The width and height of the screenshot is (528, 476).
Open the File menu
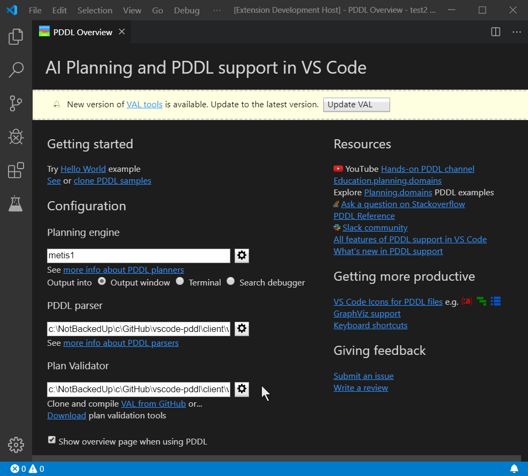[x=35, y=11]
